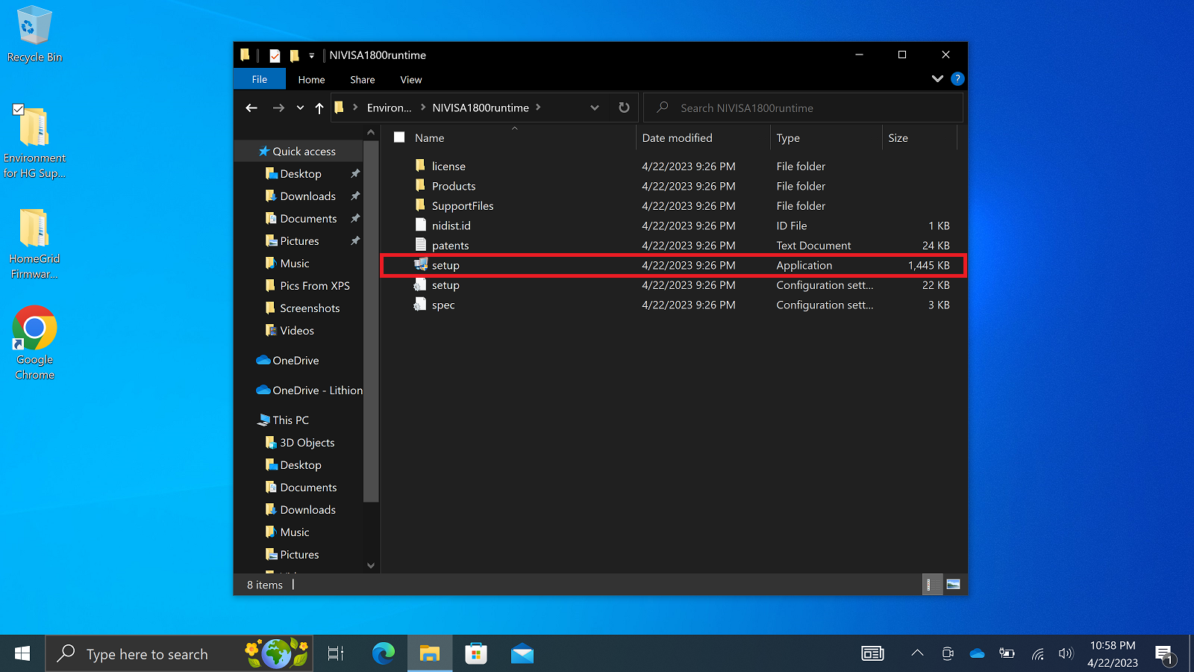Open the recent locations dropdown
The image size is (1194, 672).
coord(300,108)
